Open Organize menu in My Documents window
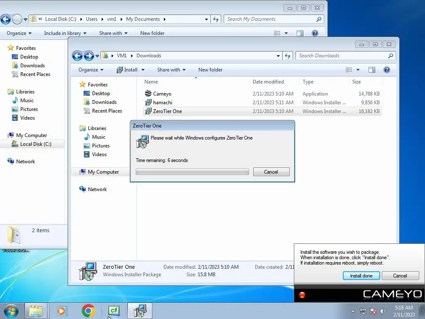425x319 pixels. (19, 33)
